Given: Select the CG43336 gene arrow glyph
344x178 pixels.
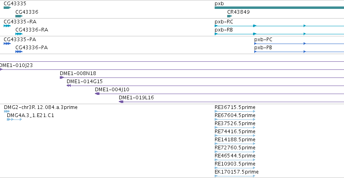Looking at the screenshot, I should click(x=19, y=16).
